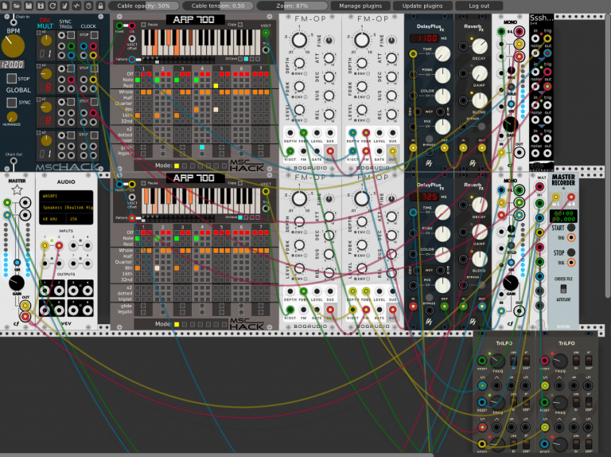Click the sample rate stopwatch icon
The width and height of the screenshot is (611, 457).
(88, 6)
